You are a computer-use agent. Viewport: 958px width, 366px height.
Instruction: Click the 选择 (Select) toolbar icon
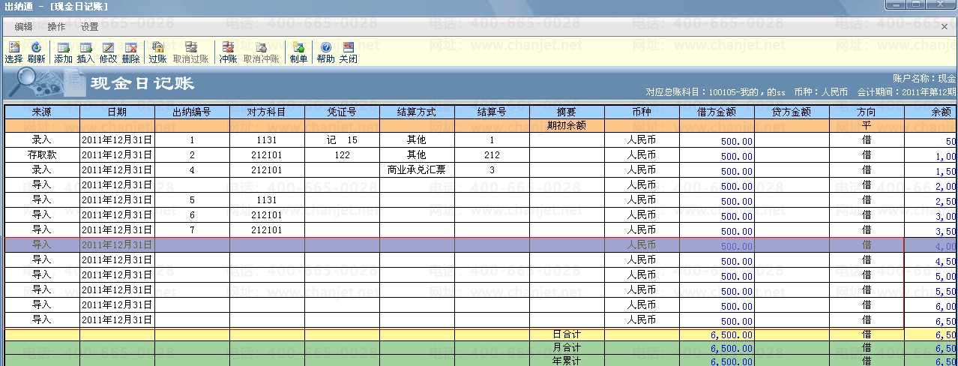(x=13, y=52)
